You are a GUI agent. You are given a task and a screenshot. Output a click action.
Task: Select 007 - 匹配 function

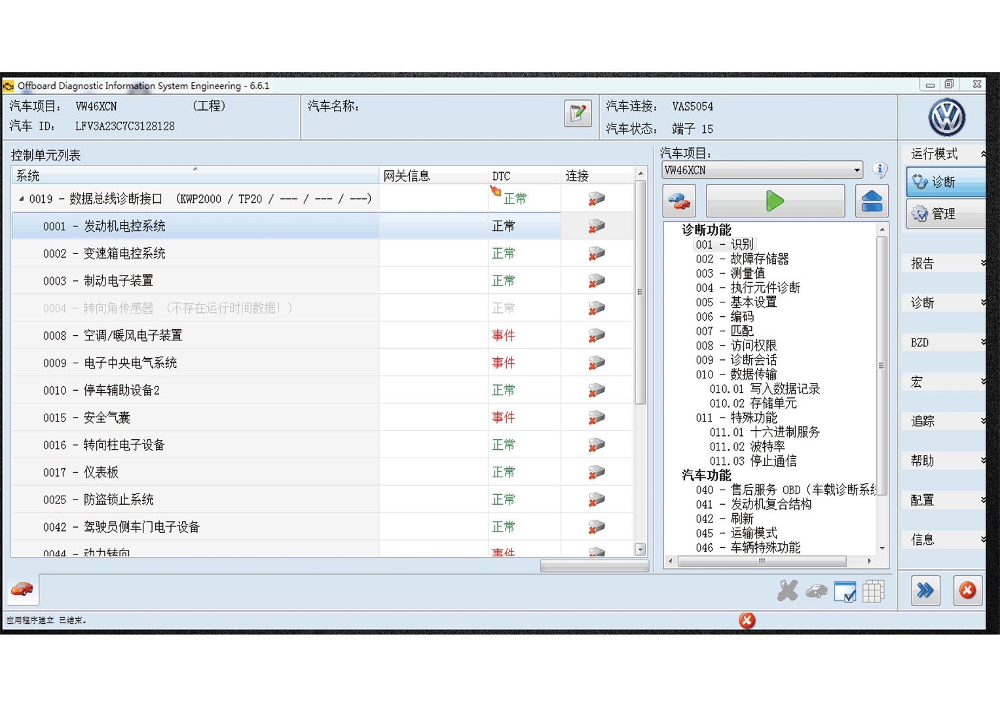(x=724, y=331)
